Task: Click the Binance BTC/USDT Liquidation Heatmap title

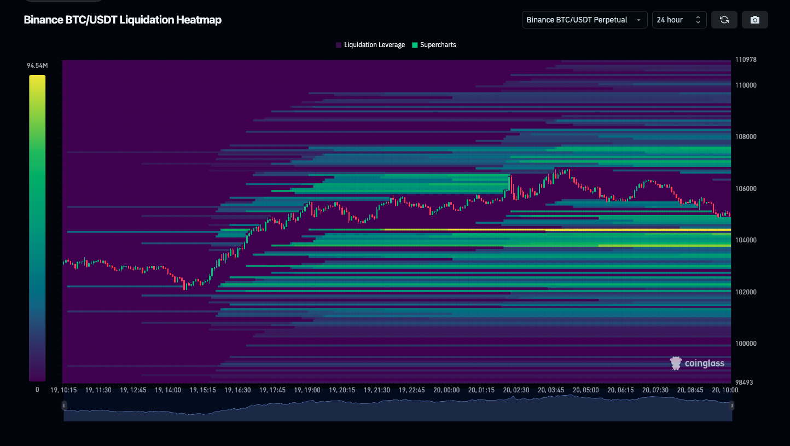Action: (x=123, y=20)
